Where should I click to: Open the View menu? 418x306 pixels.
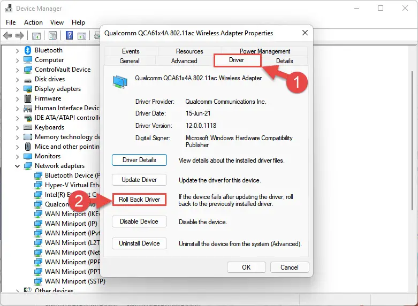click(57, 22)
